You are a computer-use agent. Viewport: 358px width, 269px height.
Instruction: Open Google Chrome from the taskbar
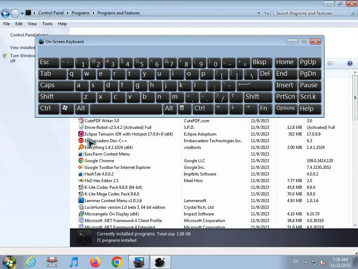click(x=117, y=262)
